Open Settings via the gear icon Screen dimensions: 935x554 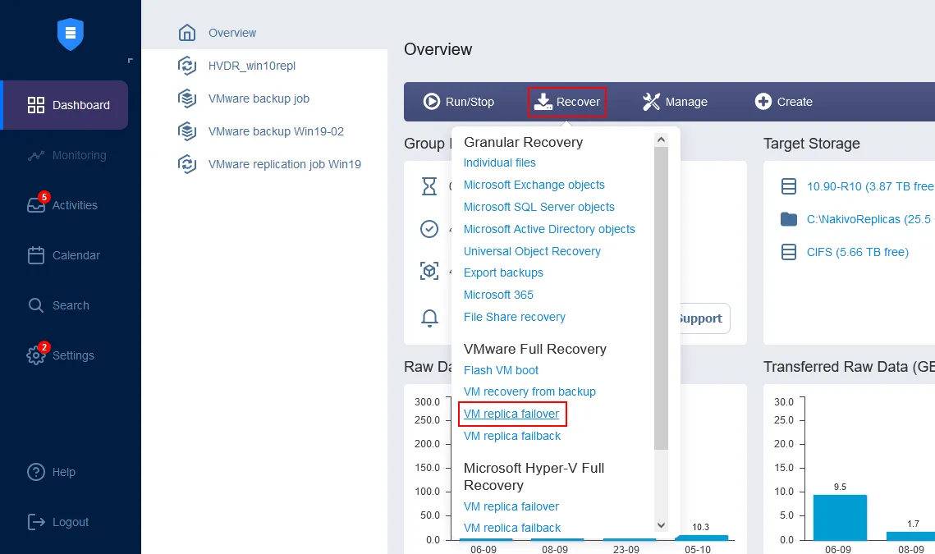[x=36, y=355]
